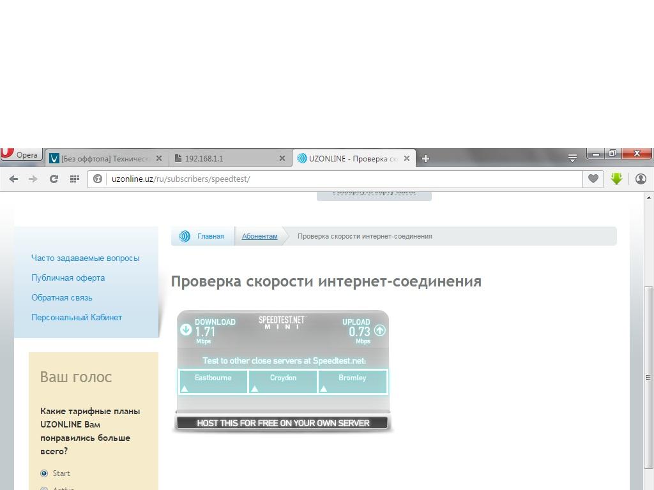
Task: Click the page scrollbar up arrow
Action: click(x=649, y=198)
